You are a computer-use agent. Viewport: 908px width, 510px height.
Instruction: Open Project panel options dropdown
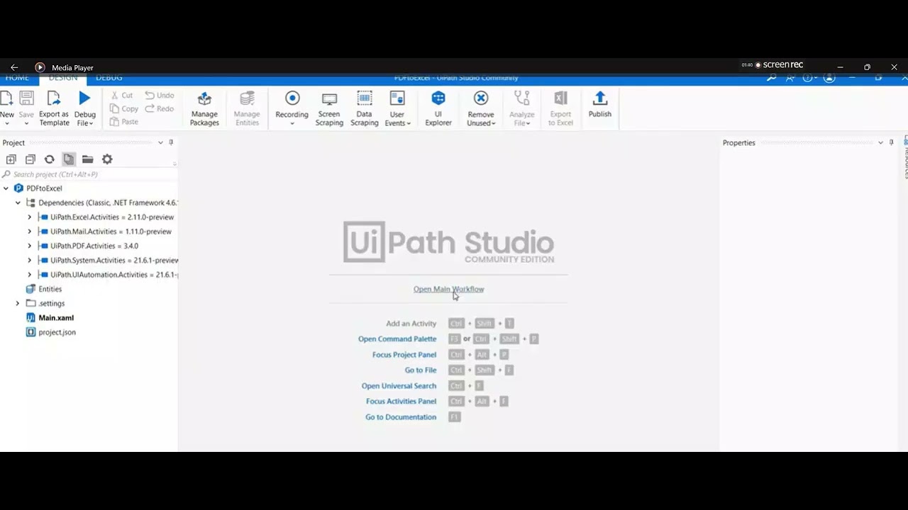(160, 142)
